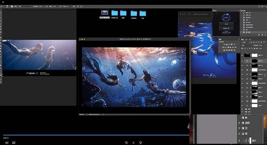This screenshot has width=267, height=145.
Task: Add a Selective Color adjustment
Action: pos(232,50)
